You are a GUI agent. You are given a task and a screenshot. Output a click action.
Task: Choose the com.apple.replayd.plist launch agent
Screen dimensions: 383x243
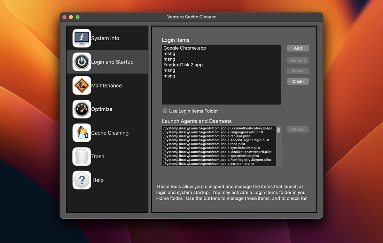point(206,136)
